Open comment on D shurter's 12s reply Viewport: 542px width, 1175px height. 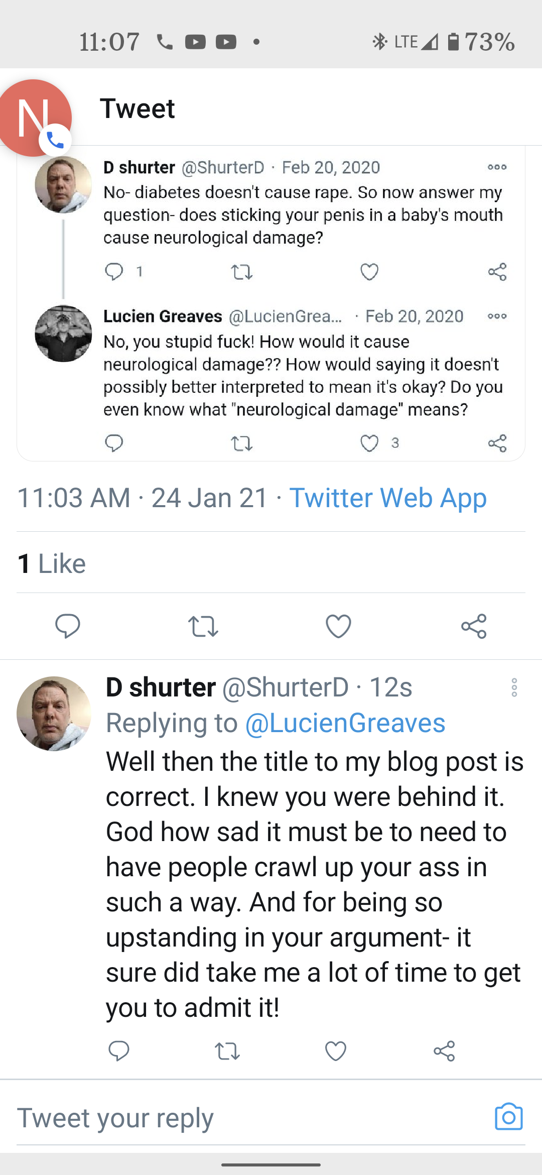(x=119, y=1051)
